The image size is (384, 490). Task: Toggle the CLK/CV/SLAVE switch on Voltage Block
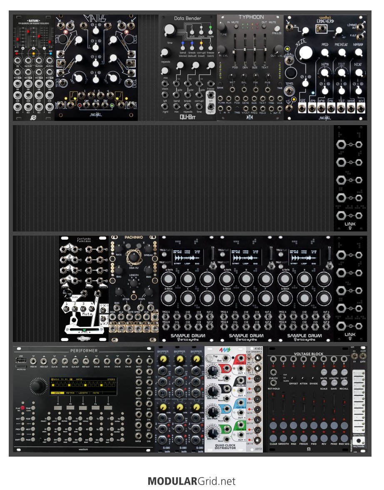click(x=281, y=377)
